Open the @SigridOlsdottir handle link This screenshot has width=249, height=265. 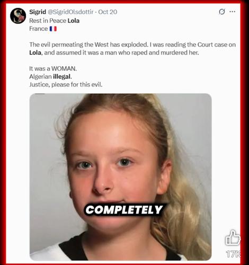[x=70, y=12]
